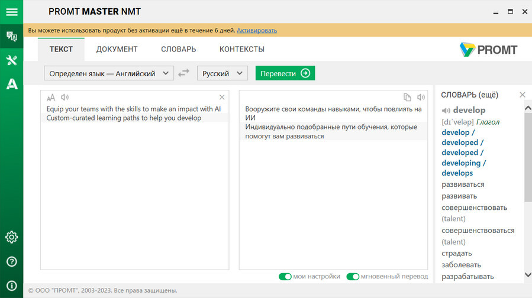Change font size in source pane

[51, 98]
